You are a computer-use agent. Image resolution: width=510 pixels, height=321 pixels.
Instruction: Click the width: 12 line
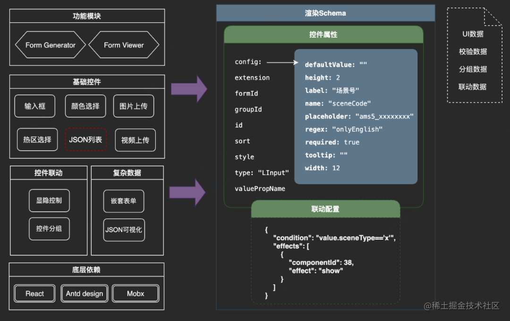click(x=323, y=168)
